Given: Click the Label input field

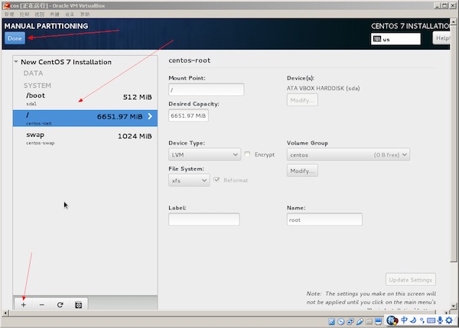Looking at the screenshot, I should click(x=203, y=219).
